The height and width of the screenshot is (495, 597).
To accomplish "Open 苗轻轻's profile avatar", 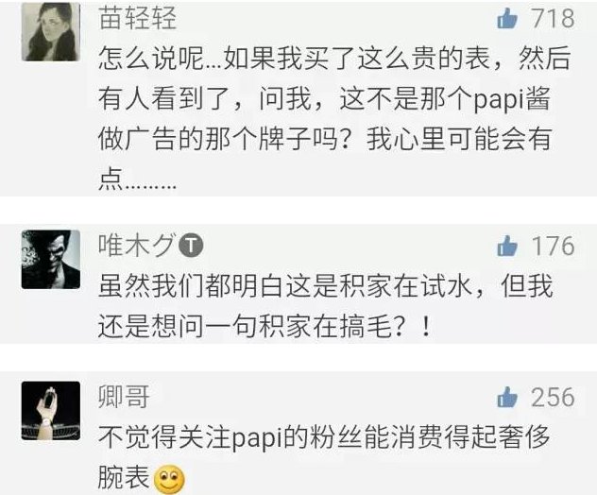I will [51, 31].
